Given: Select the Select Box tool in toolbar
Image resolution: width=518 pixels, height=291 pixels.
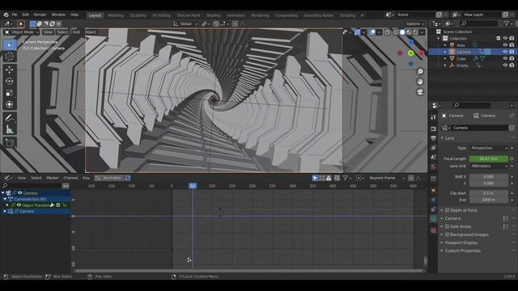Looking at the screenshot, I should 9,44.
